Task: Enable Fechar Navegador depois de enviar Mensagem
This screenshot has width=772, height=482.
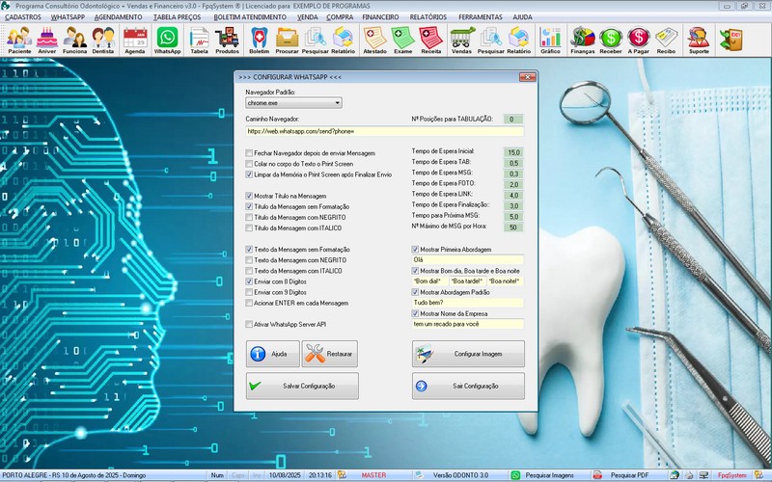Action: pos(250,153)
